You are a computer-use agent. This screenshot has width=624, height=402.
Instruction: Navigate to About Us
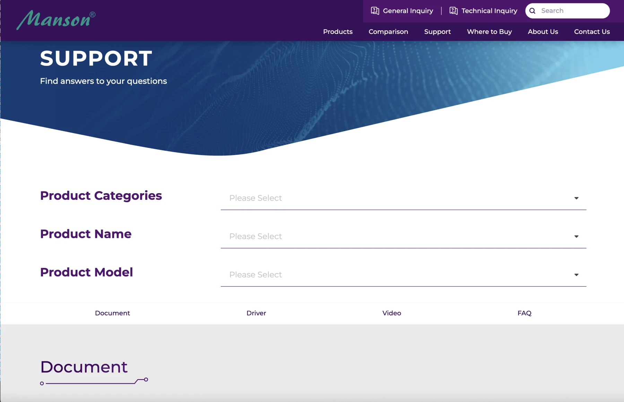543,32
